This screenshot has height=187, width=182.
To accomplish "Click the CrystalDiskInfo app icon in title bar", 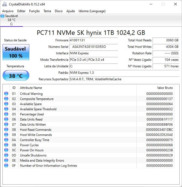I will tap(4, 4).
